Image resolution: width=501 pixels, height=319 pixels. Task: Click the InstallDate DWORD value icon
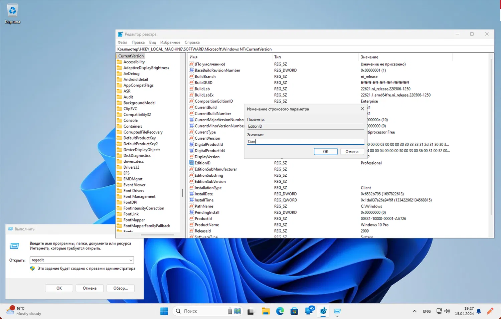click(x=191, y=194)
